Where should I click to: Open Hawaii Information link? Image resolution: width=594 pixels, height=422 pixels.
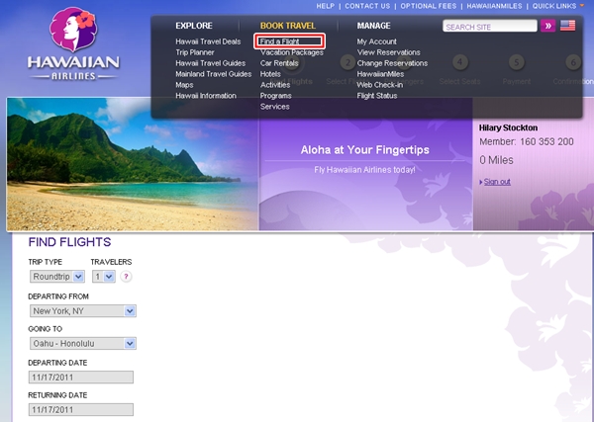(206, 96)
